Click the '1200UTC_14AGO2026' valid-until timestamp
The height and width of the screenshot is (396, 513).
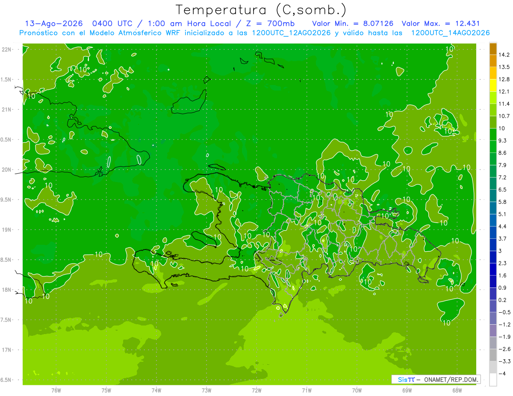click(x=450, y=33)
